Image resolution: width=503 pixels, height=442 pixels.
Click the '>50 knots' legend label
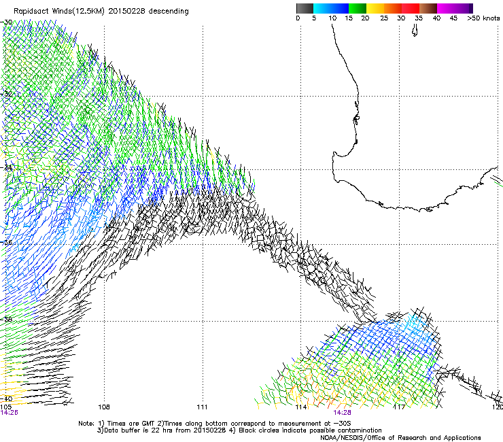pyautogui.click(x=483, y=18)
